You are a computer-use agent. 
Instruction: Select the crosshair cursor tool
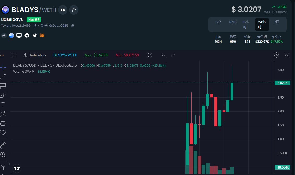(x=3, y=67)
